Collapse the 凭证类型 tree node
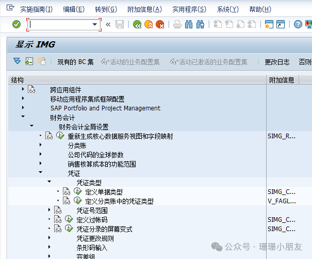This screenshot has height=259, width=312. 49,183
